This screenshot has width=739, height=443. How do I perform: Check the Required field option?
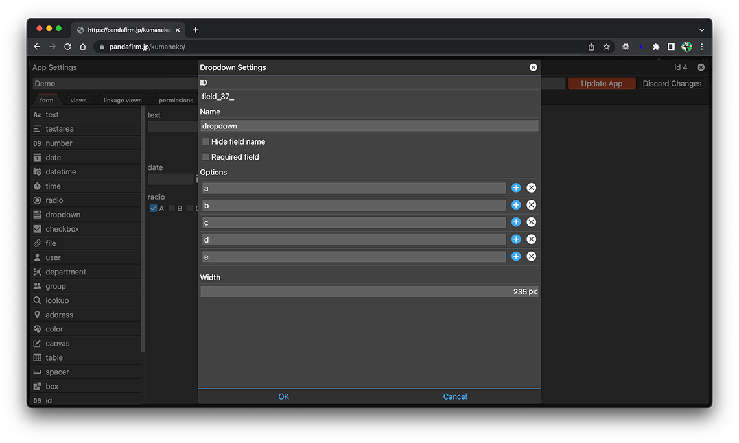coord(206,157)
